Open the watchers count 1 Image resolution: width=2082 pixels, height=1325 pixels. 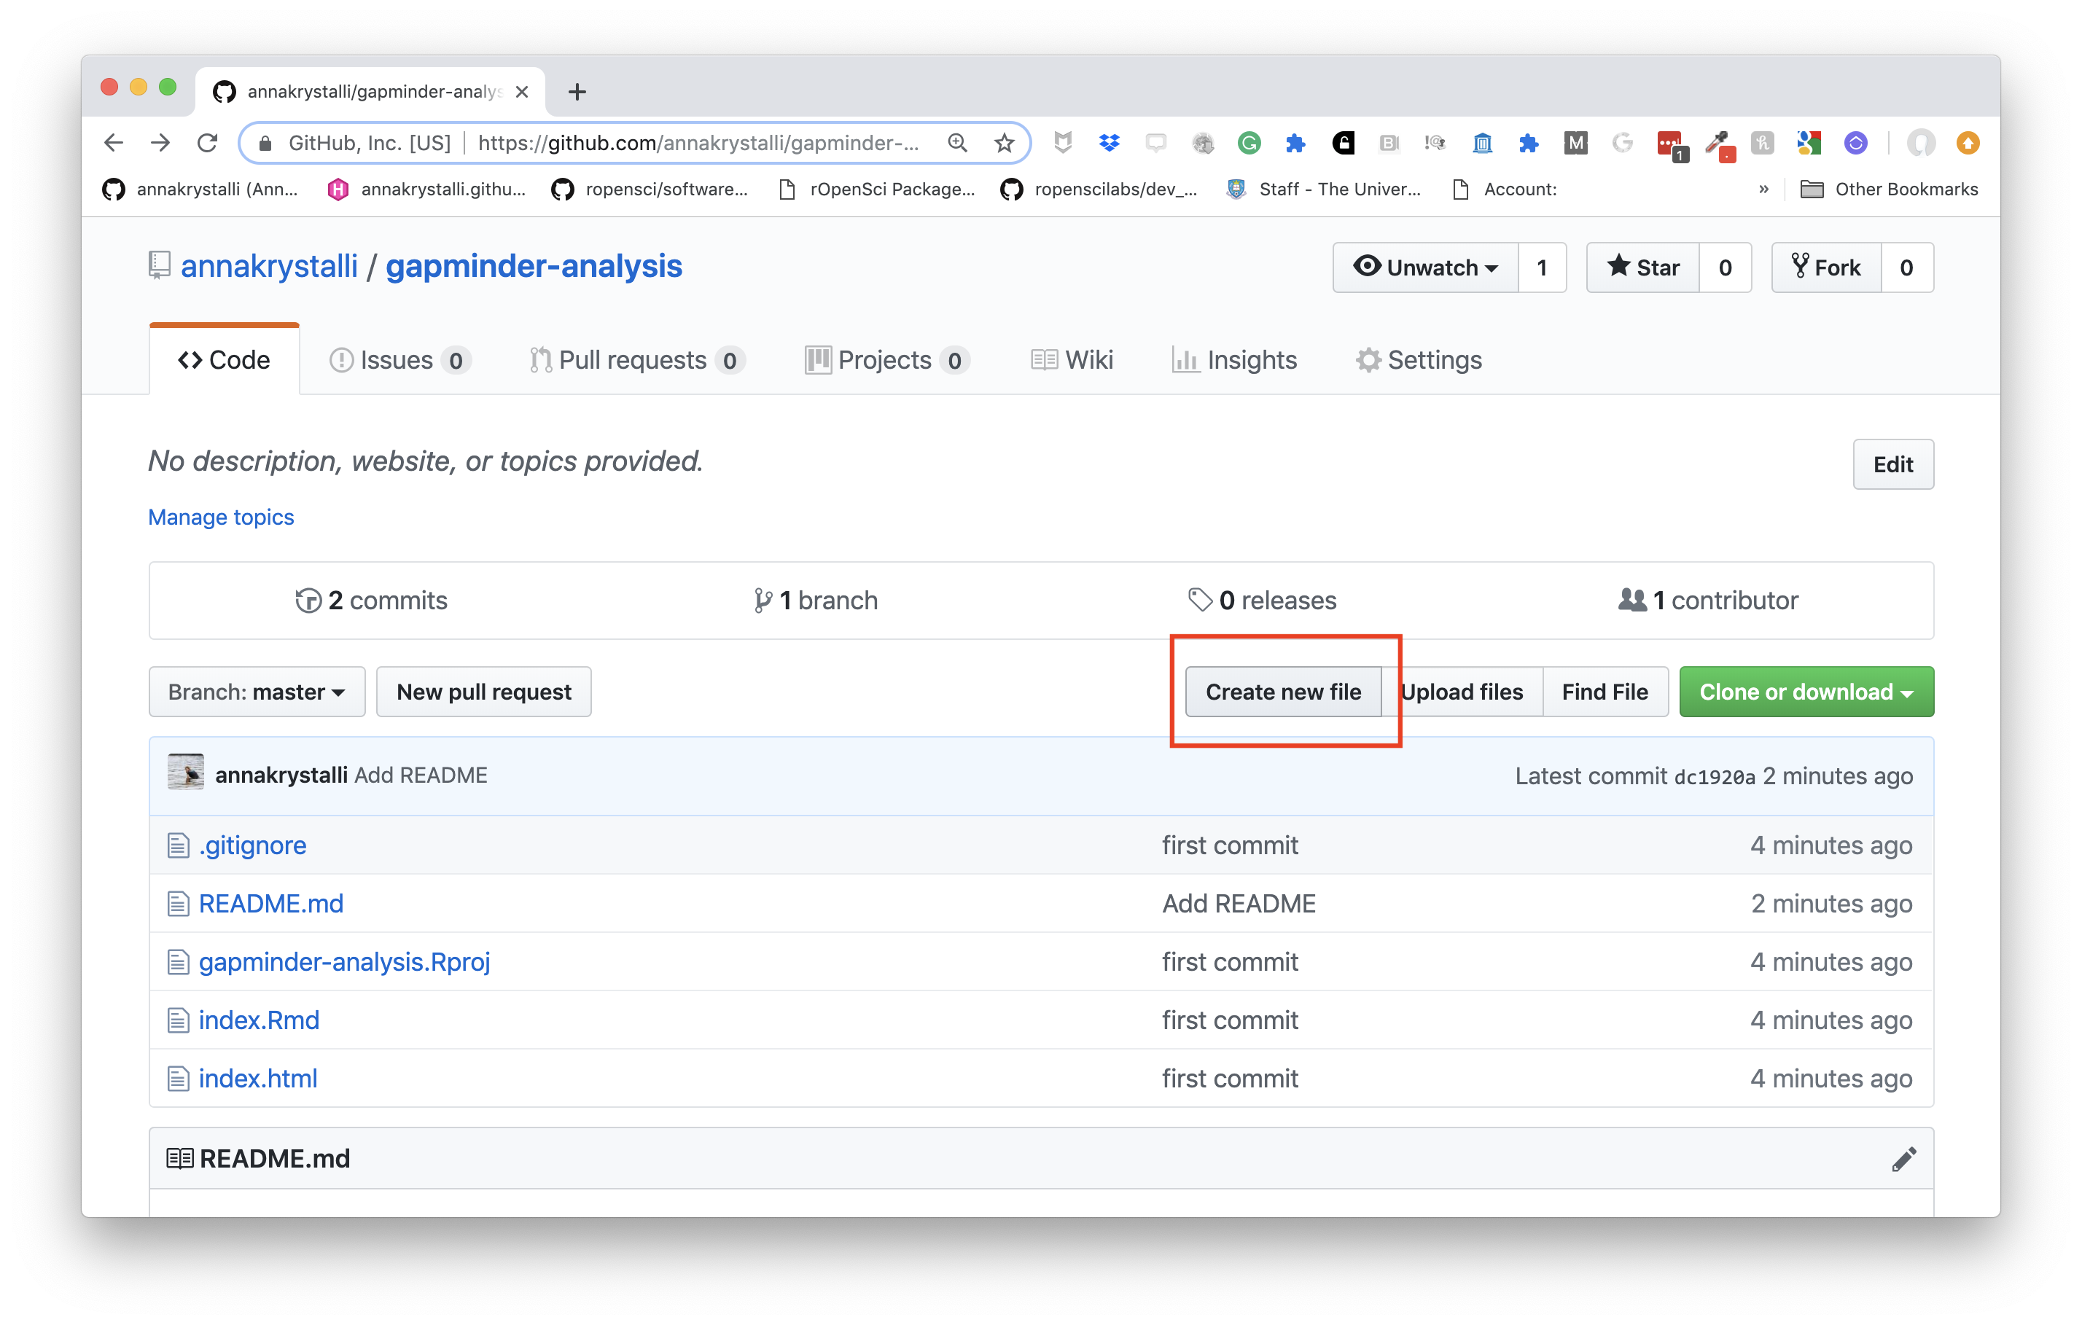point(1542,268)
